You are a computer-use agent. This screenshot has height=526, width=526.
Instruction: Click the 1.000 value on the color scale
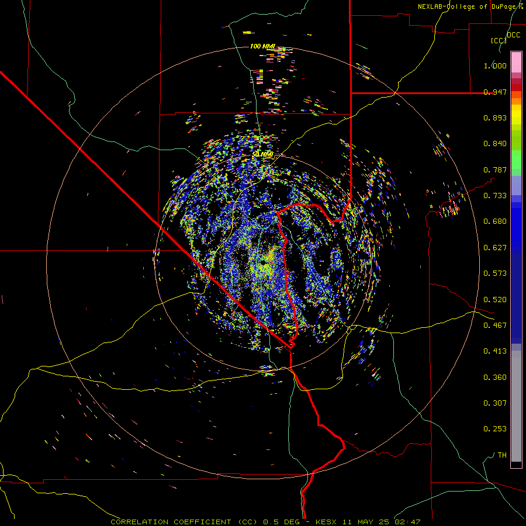[x=495, y=65]
